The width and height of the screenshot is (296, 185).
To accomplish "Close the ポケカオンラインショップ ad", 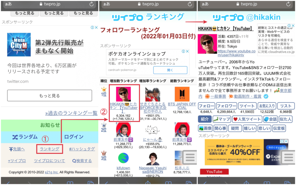I will (x=187, y=51).
